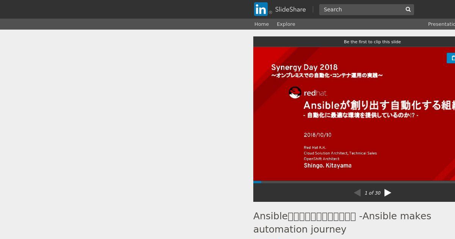Click "Be the first to clip this slide"
Image resolution: width=455 pixels, height=239 pixels.
(x=372, y=42)
